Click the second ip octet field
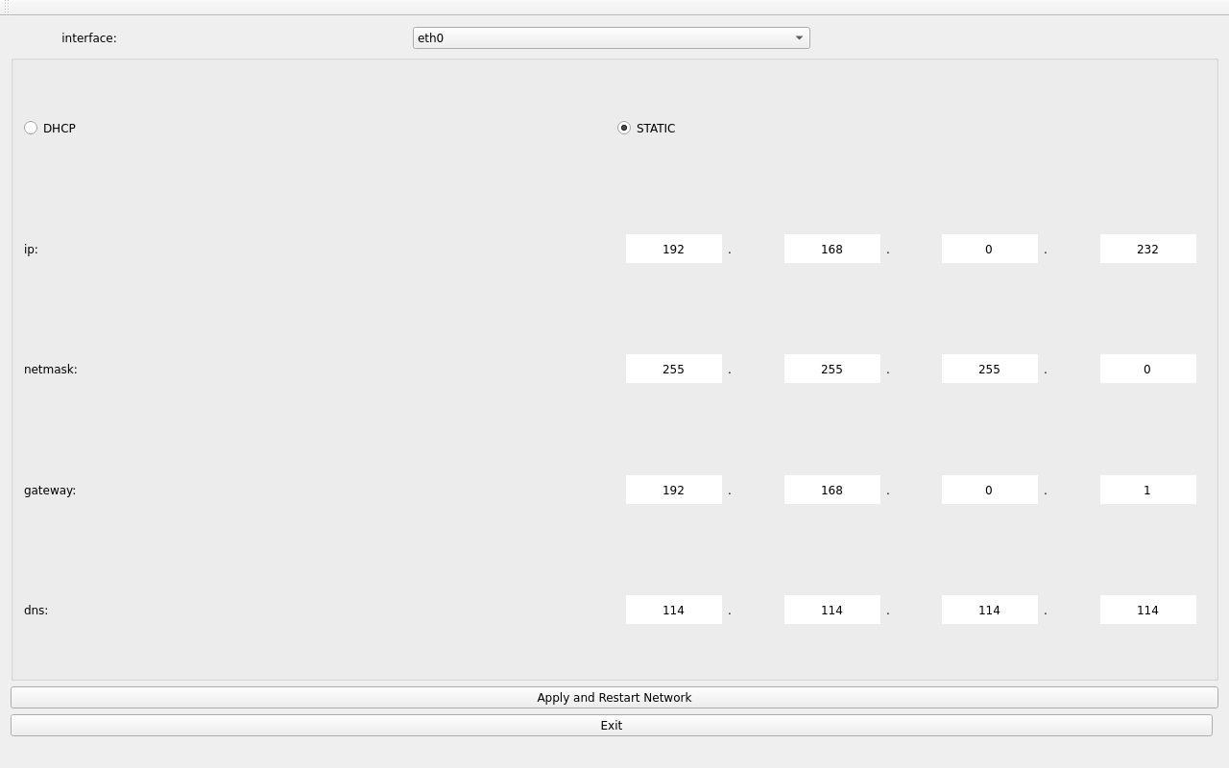 click(831, 249)
